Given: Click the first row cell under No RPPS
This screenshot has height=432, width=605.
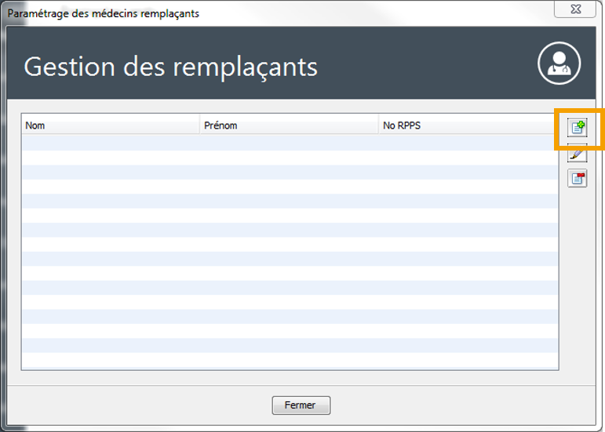Looking at the screenshot, I should (467, 142).
